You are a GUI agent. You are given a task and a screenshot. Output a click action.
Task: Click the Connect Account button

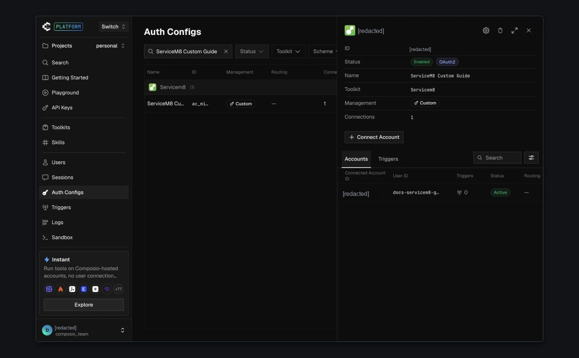pyautogui.click(x=374, y=137)
